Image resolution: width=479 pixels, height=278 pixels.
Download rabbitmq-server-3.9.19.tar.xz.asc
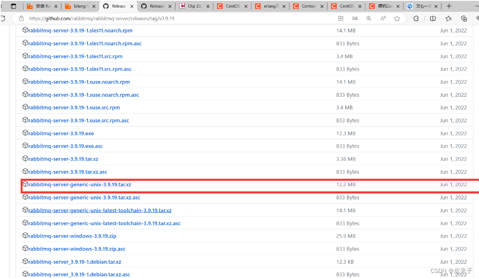coord(68,172)
